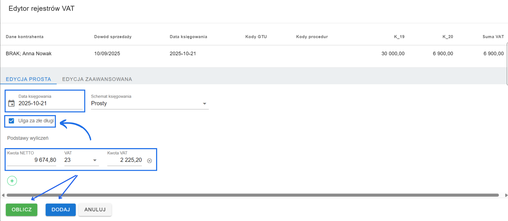Select the EDYCJA PROSTA tab
The height and width of the screenshot is (221, 508).
29,79
